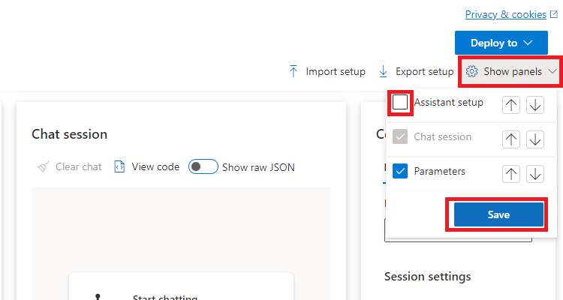563x300 pixels.
Task: Click external link icon beside Privacy & cookies
Action: point(554,14)
